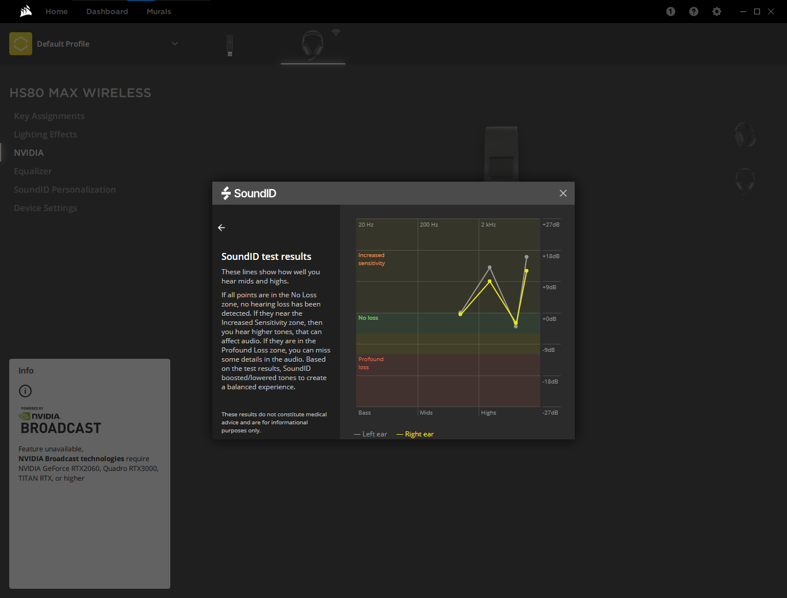Click the Default Profile hexagon icon
The image size is (787, 598).
tap(21, 44)
